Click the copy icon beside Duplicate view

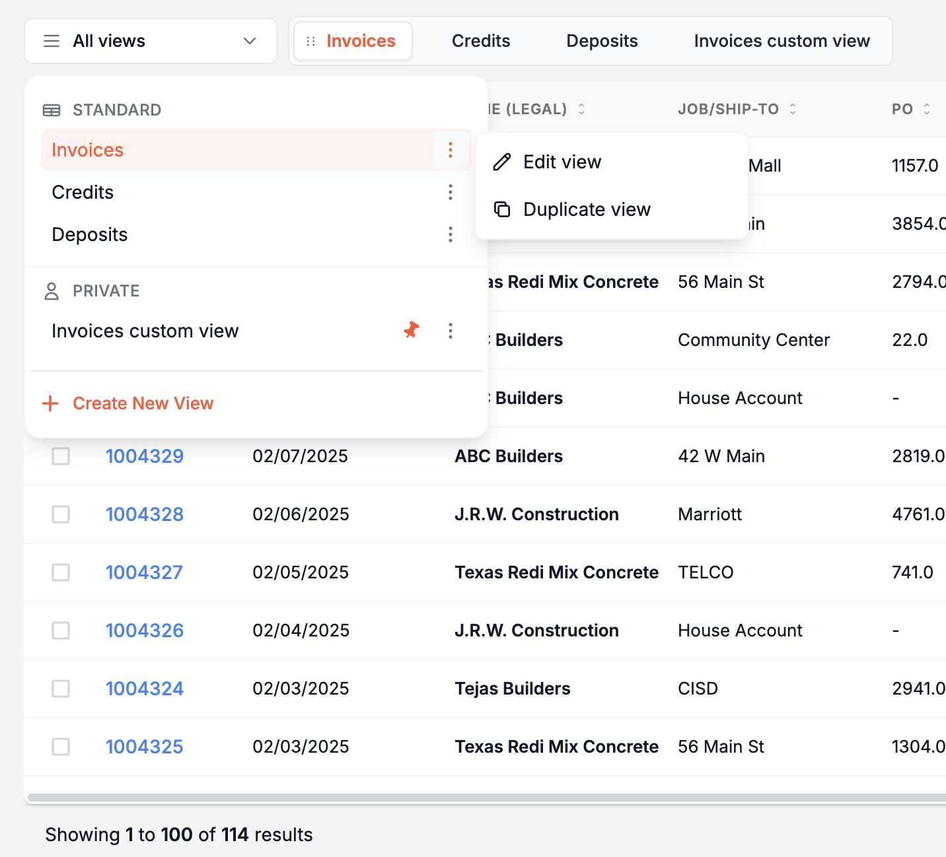(502, 209)
